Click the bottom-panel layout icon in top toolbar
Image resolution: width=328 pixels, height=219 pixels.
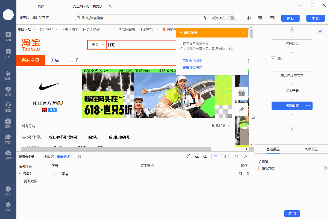(260, 18)
